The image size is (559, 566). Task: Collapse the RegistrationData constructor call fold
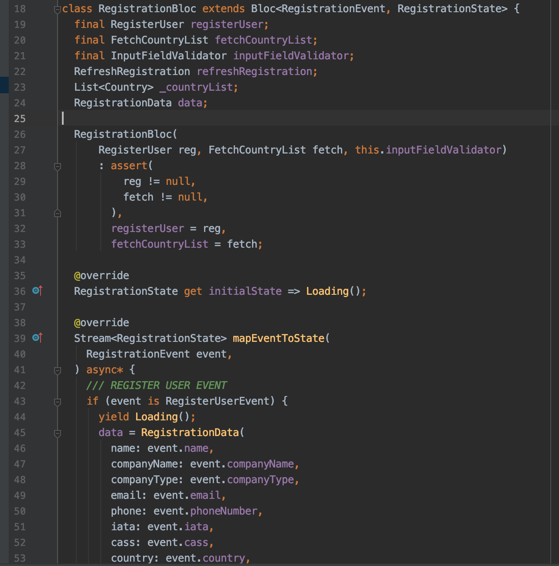[x=57, y=433]
